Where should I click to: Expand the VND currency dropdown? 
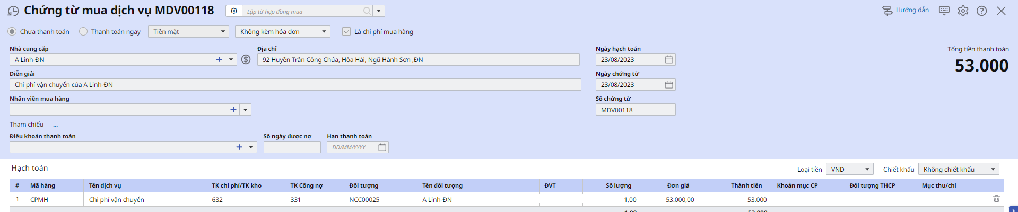tap(850, 169)
